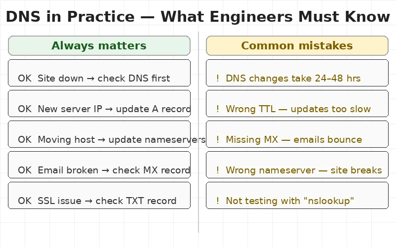Select the text check MX record
This screenshot has width=396, height=247.
(151, 170)
